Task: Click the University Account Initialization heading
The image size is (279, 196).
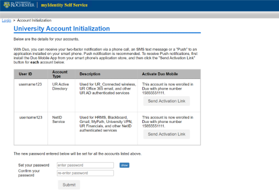Action: [61, 28]
